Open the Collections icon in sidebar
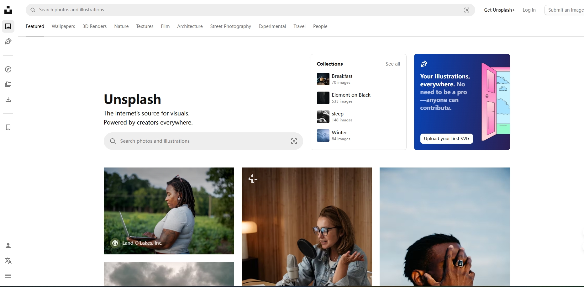The width and height of the screenshot is (584, 287). coord(8,84)
